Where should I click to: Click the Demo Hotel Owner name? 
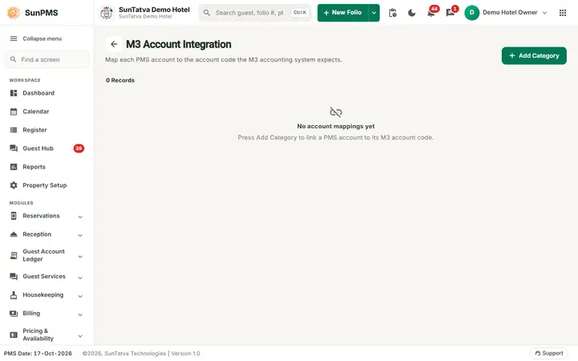510,13
